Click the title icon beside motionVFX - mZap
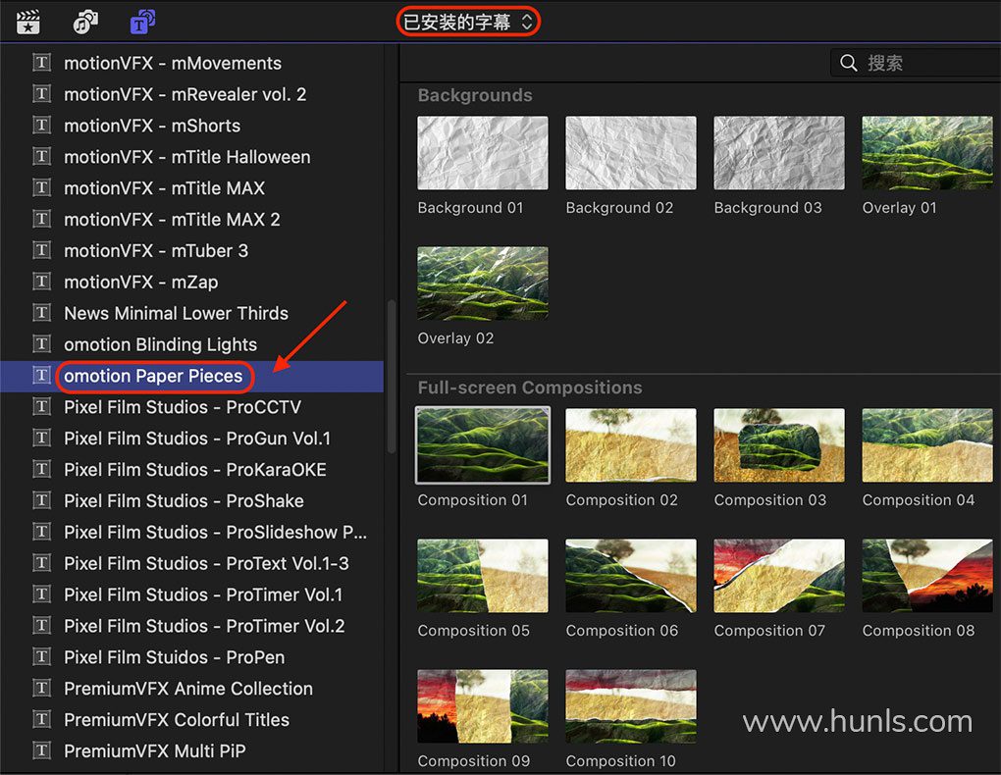 point(42,282)
